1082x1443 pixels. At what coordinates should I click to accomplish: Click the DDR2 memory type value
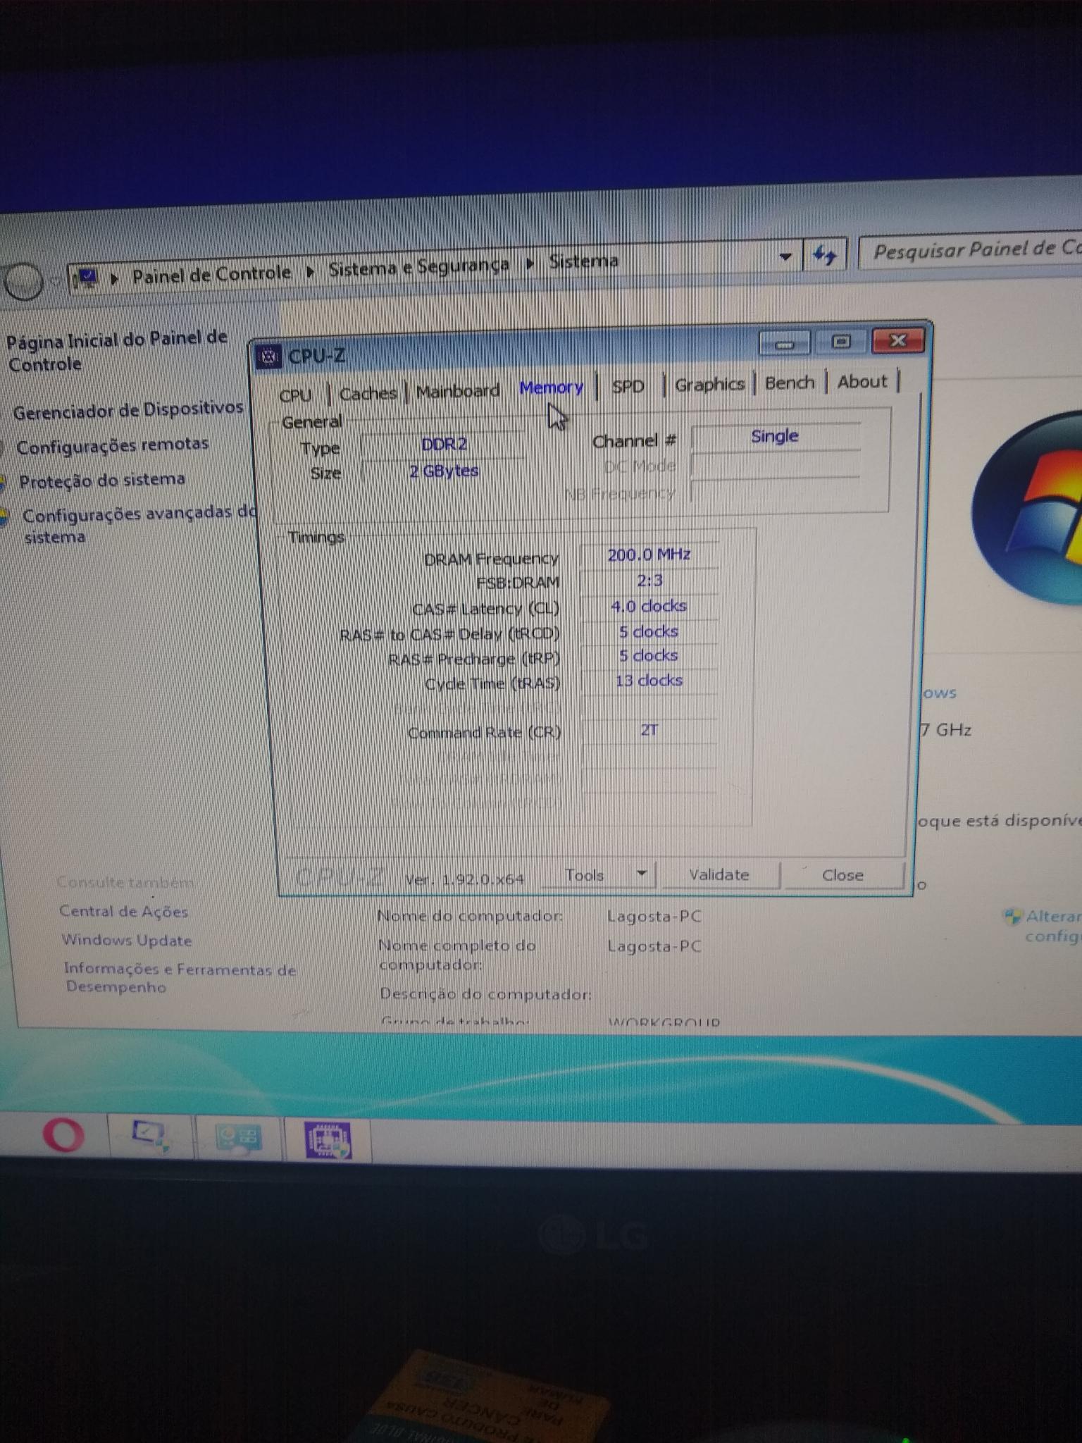point(444,444)
